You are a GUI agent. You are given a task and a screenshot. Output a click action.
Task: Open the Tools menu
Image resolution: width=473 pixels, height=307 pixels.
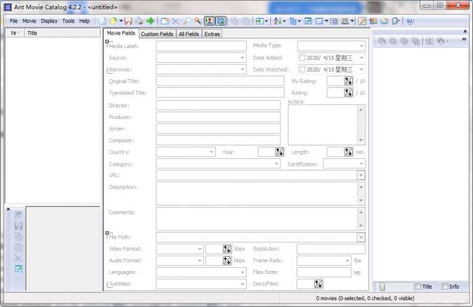[68, 21]
